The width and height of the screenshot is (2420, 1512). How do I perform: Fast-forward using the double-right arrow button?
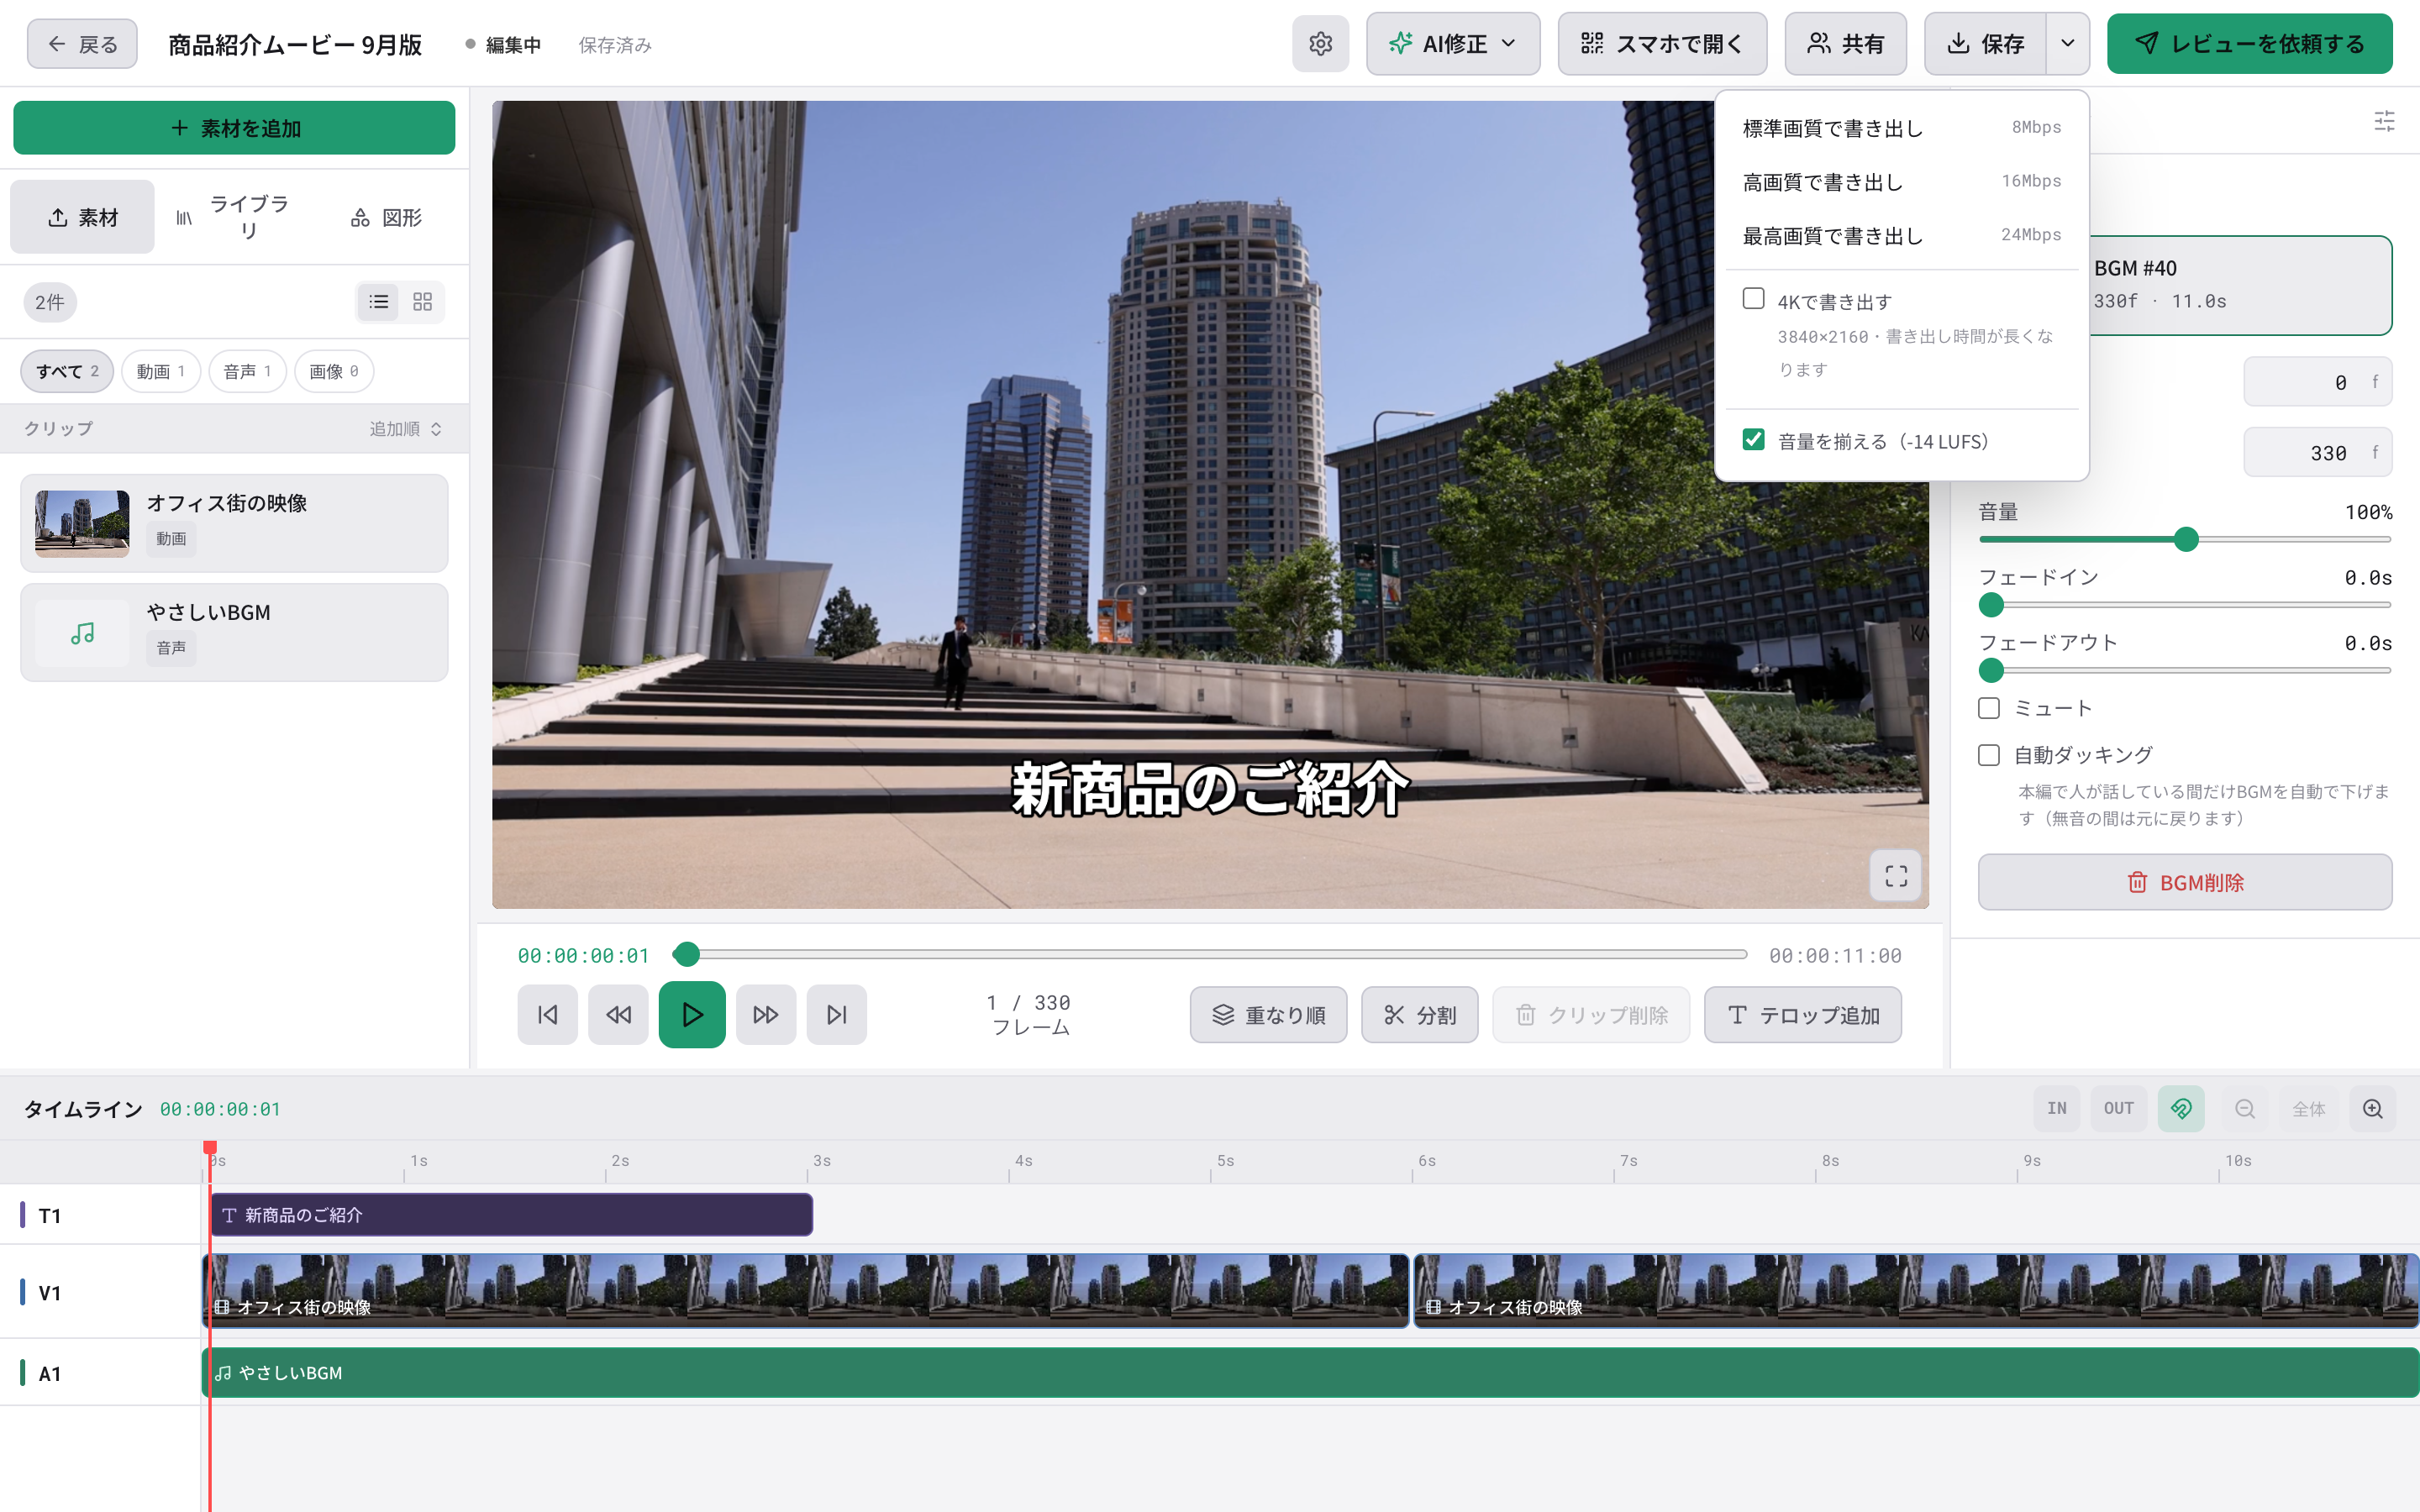[x=766, y=1015]
